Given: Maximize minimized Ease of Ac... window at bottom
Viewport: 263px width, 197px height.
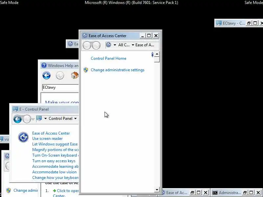Looking at the screenshot, I should (199, 193).
